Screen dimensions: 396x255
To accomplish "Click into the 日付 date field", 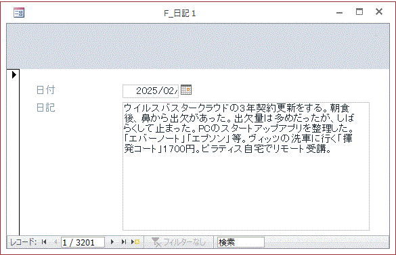I will [x=150, y=91].
